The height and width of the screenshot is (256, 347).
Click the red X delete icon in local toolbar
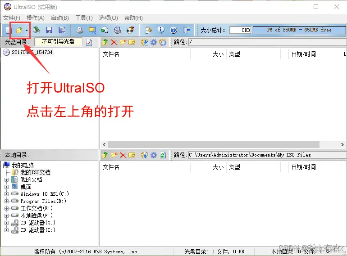pyautogui.click(x=123, y=155)
